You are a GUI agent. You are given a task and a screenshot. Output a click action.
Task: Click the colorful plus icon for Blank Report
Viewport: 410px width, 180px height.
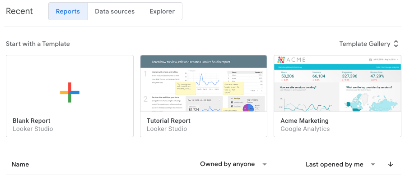70,92
